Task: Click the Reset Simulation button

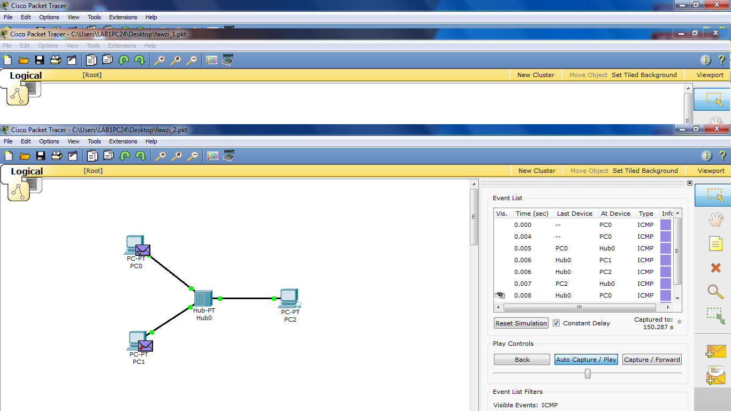Action: [x=521, y=323]
